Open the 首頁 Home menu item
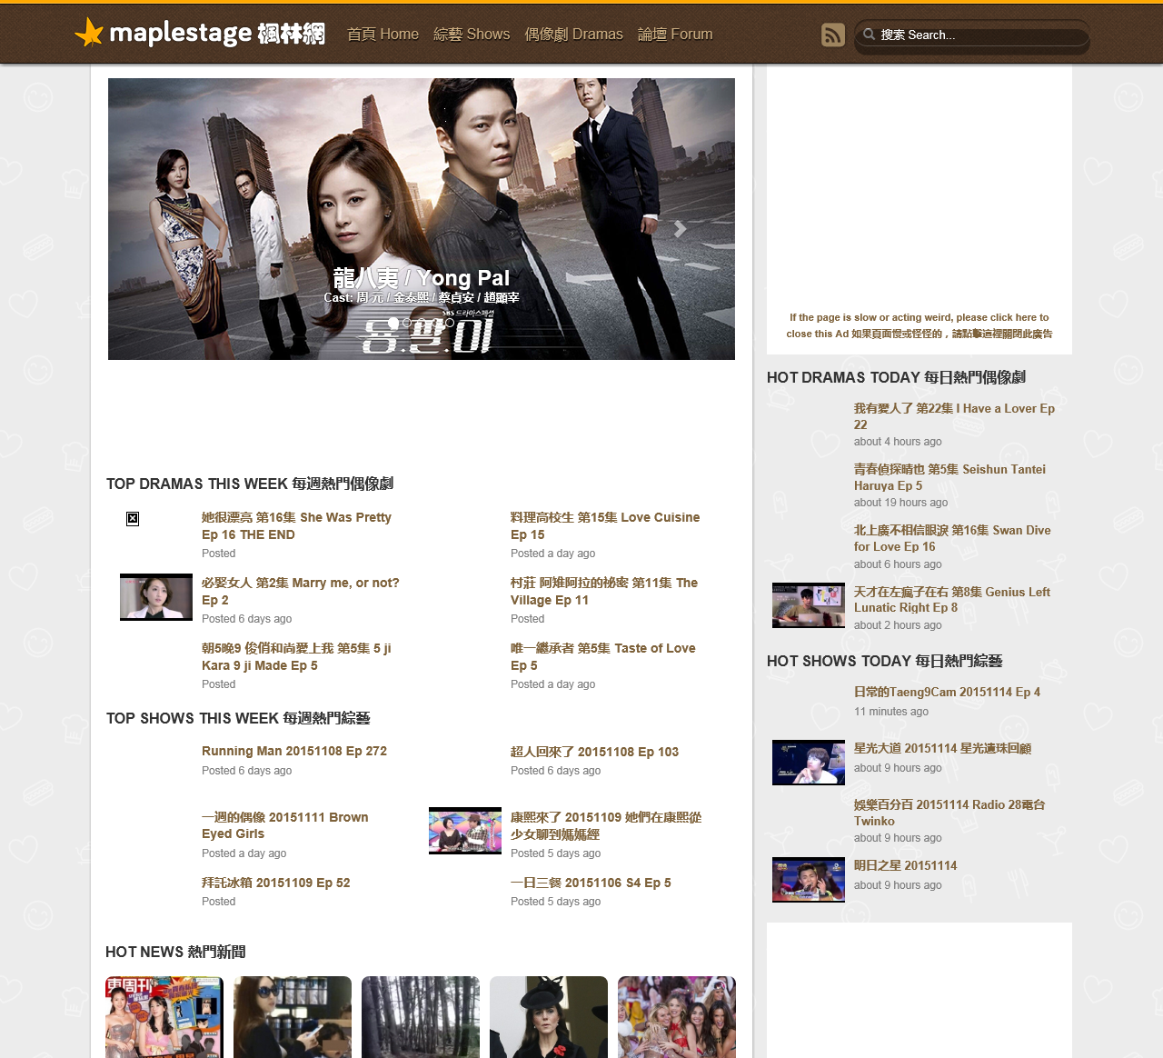The height and width of the screenshot is (1058, 1163). click(x=383, y=35)
